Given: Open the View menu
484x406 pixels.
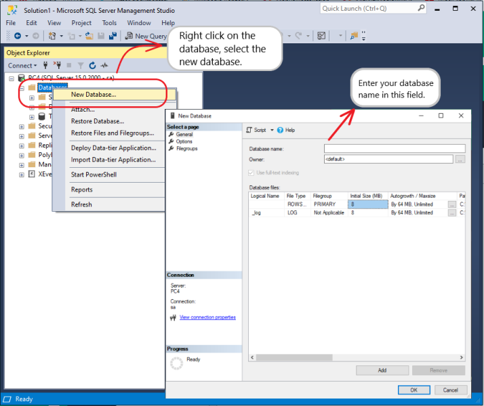Looking at the screenshot, I should pyautogui.click(x=54, y=23).
